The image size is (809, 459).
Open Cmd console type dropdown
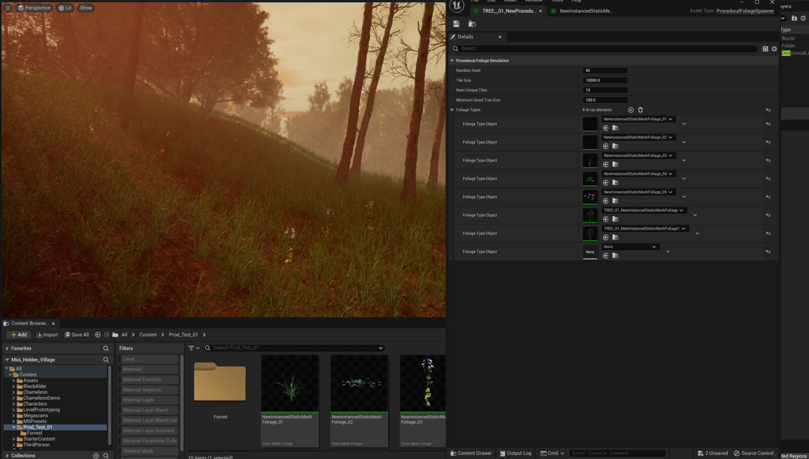coord(552,453)
